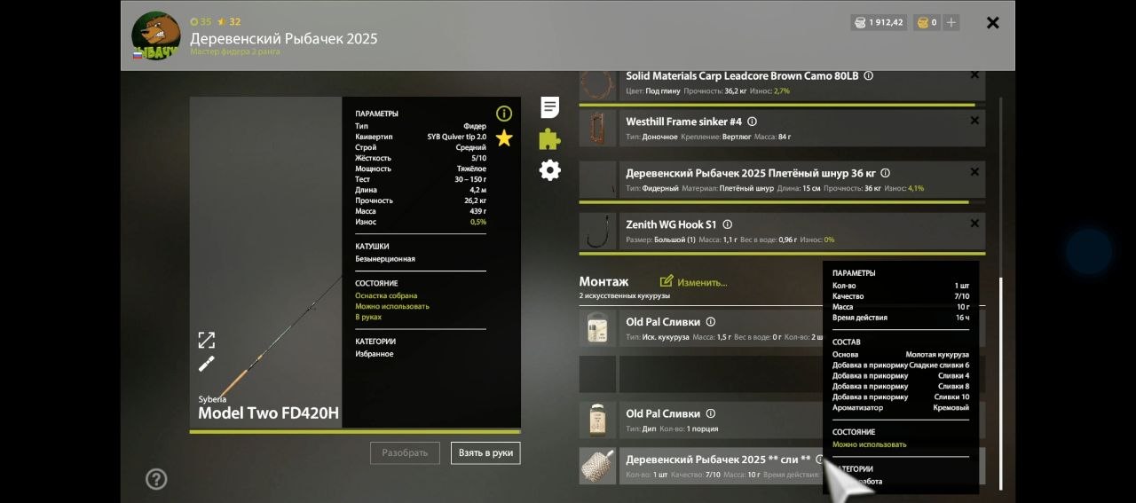Screen dimensions: 1136x503
Task: Remove Zenith WG Hook S1
Action: (x=974, y=224)
